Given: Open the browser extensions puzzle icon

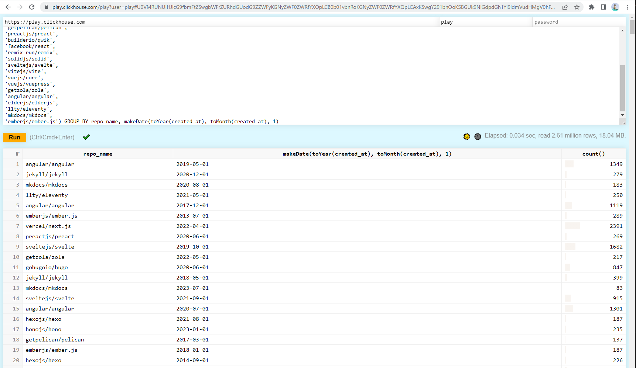Looking at the screenshot, I should [x=592, y=7].
